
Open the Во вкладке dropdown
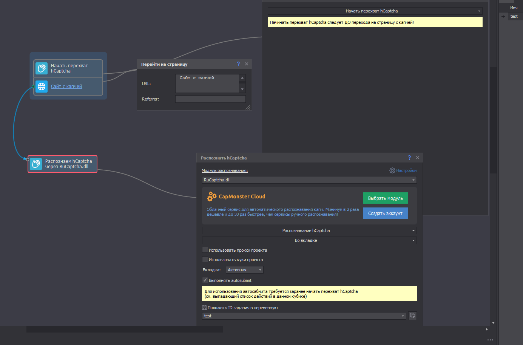pos(309,240)
